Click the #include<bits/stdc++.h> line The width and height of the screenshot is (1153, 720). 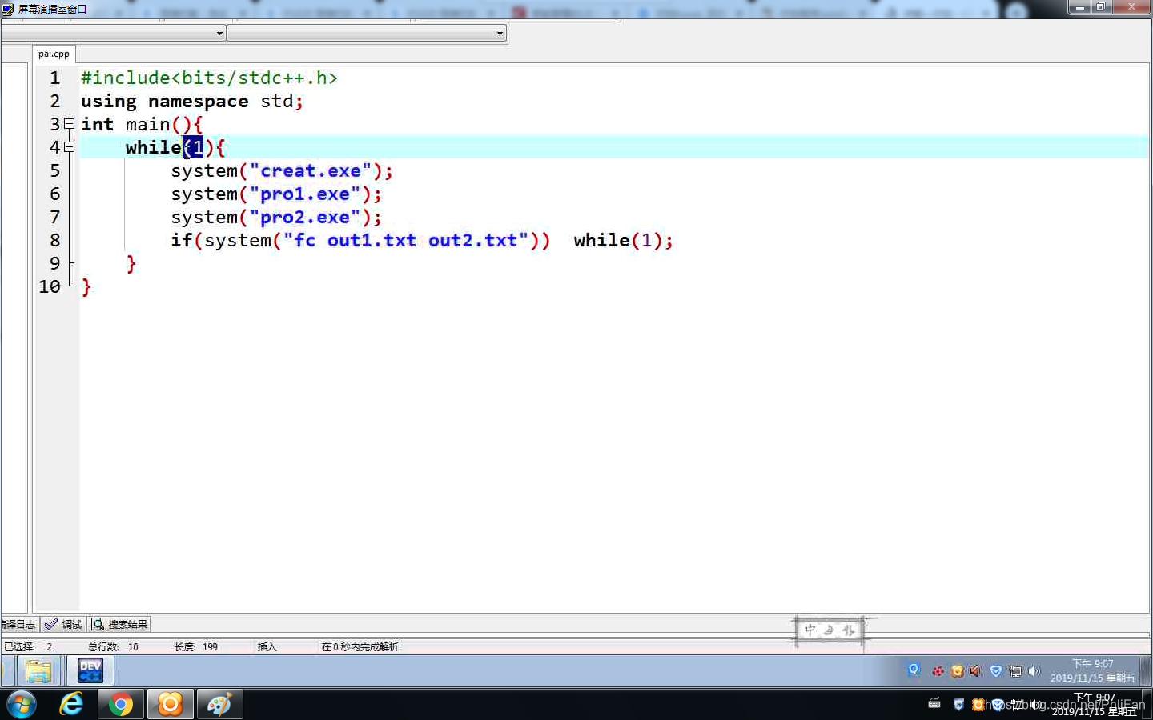pyautogui.click(x=209, y=78)
